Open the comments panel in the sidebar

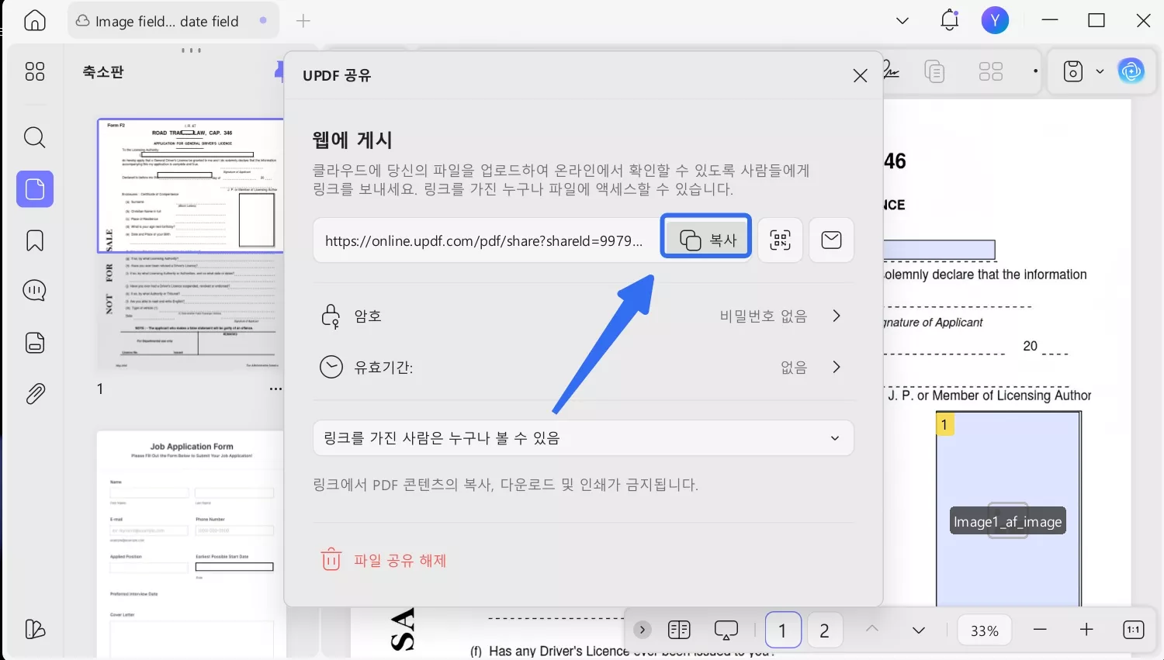click(34, 290)
